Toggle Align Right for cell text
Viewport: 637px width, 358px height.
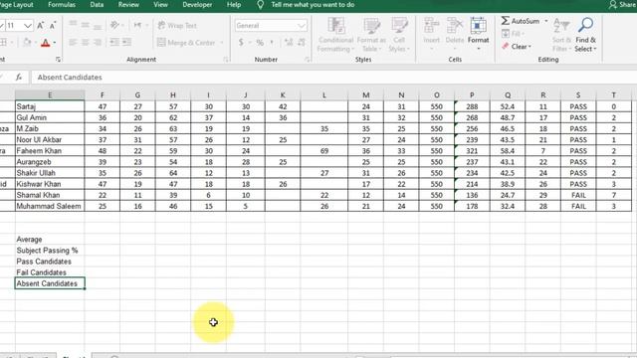pyautogui.click(x=98, y=42)
